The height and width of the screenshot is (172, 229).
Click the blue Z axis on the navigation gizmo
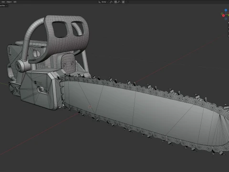pyautogui.click(x=226, y=10)
